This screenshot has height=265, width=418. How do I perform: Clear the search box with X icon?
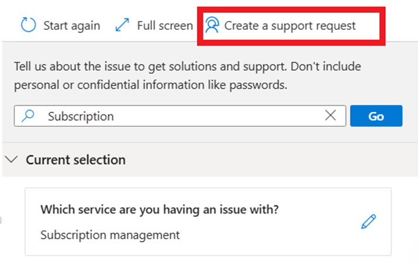[x=330, y=116]
